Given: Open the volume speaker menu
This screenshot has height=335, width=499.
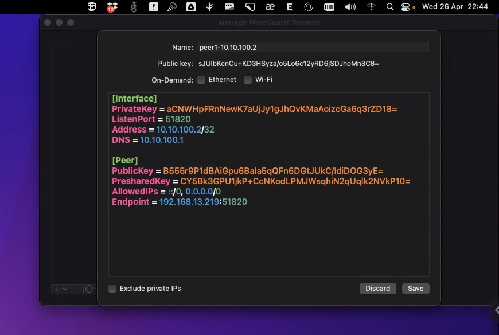Looking at the screenshot, I should click(x=350, y=7).
